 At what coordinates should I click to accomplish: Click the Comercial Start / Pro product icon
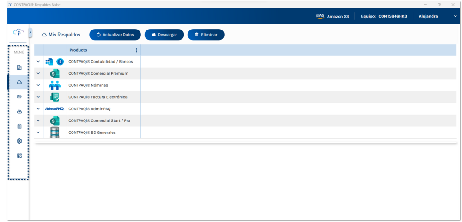click(x=55, y=121)
